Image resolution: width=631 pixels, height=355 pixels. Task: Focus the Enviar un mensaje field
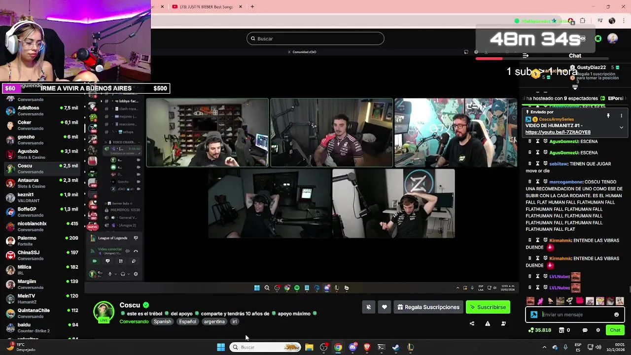[x=575, y=315]
